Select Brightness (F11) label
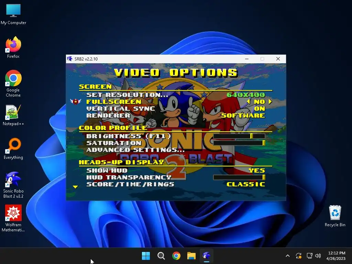 point(129,136)
